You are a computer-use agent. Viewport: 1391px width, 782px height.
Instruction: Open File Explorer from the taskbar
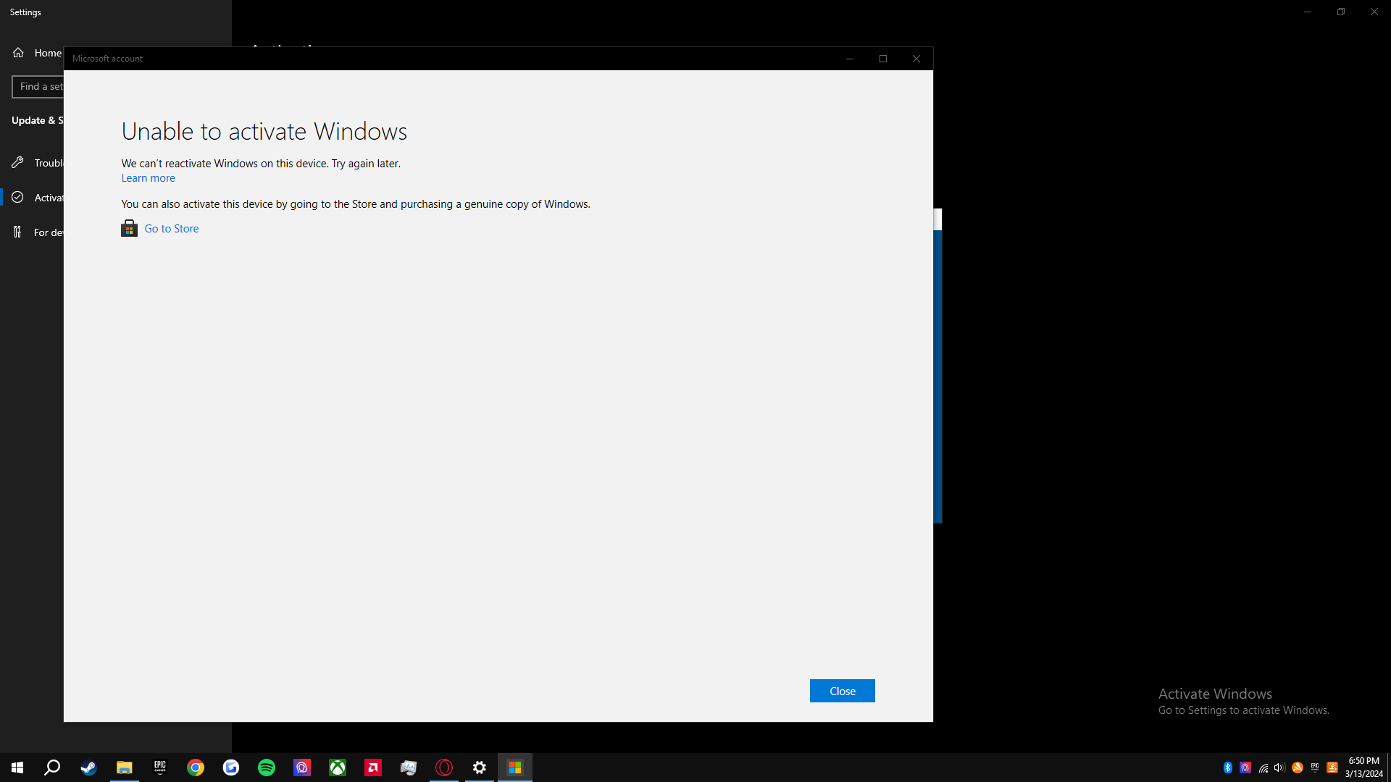tap(124, 768)
